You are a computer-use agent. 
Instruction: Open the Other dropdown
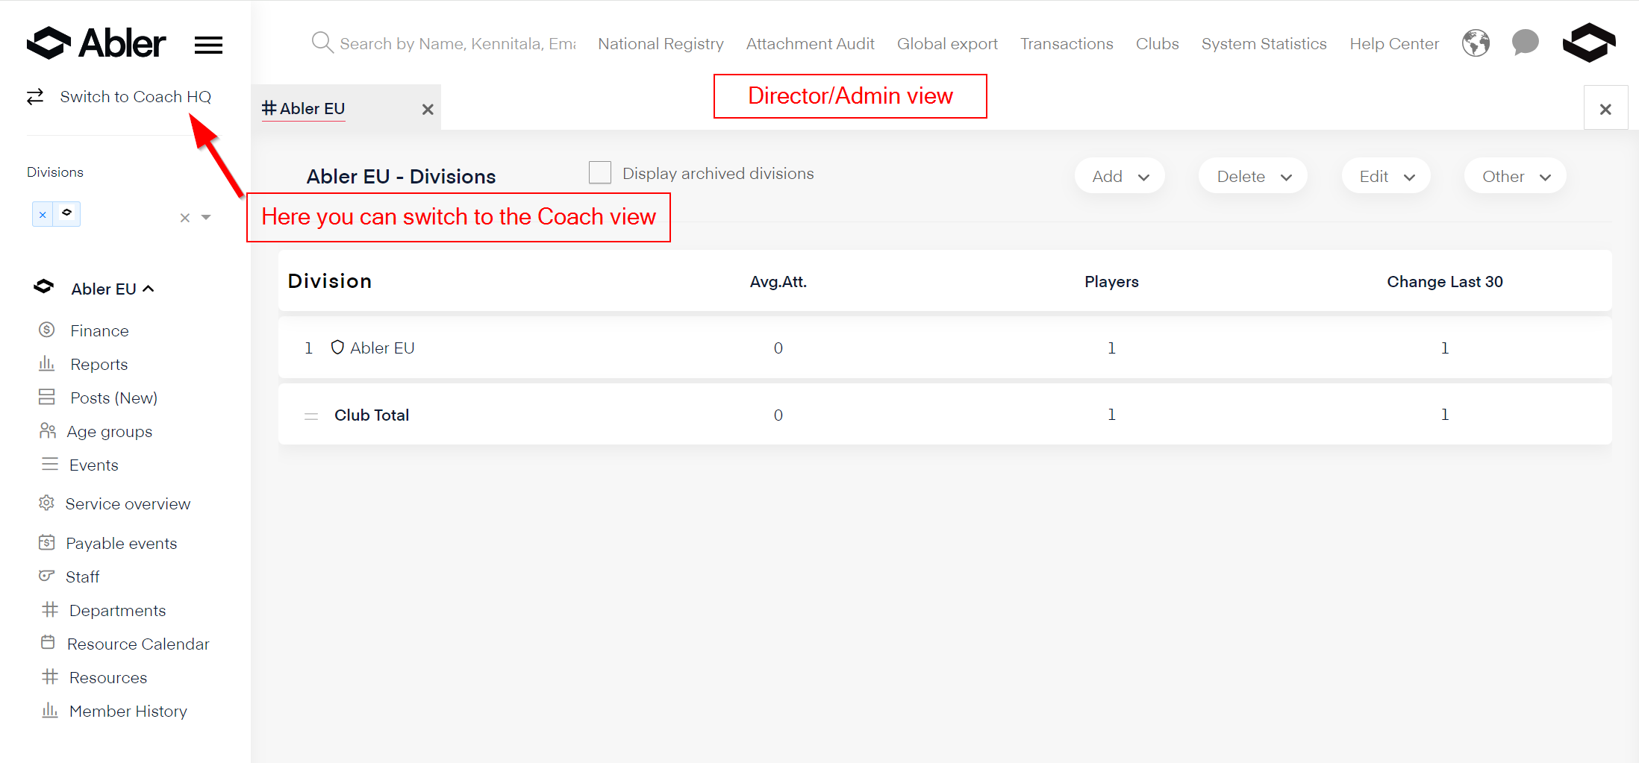[x=1515, y=177]
